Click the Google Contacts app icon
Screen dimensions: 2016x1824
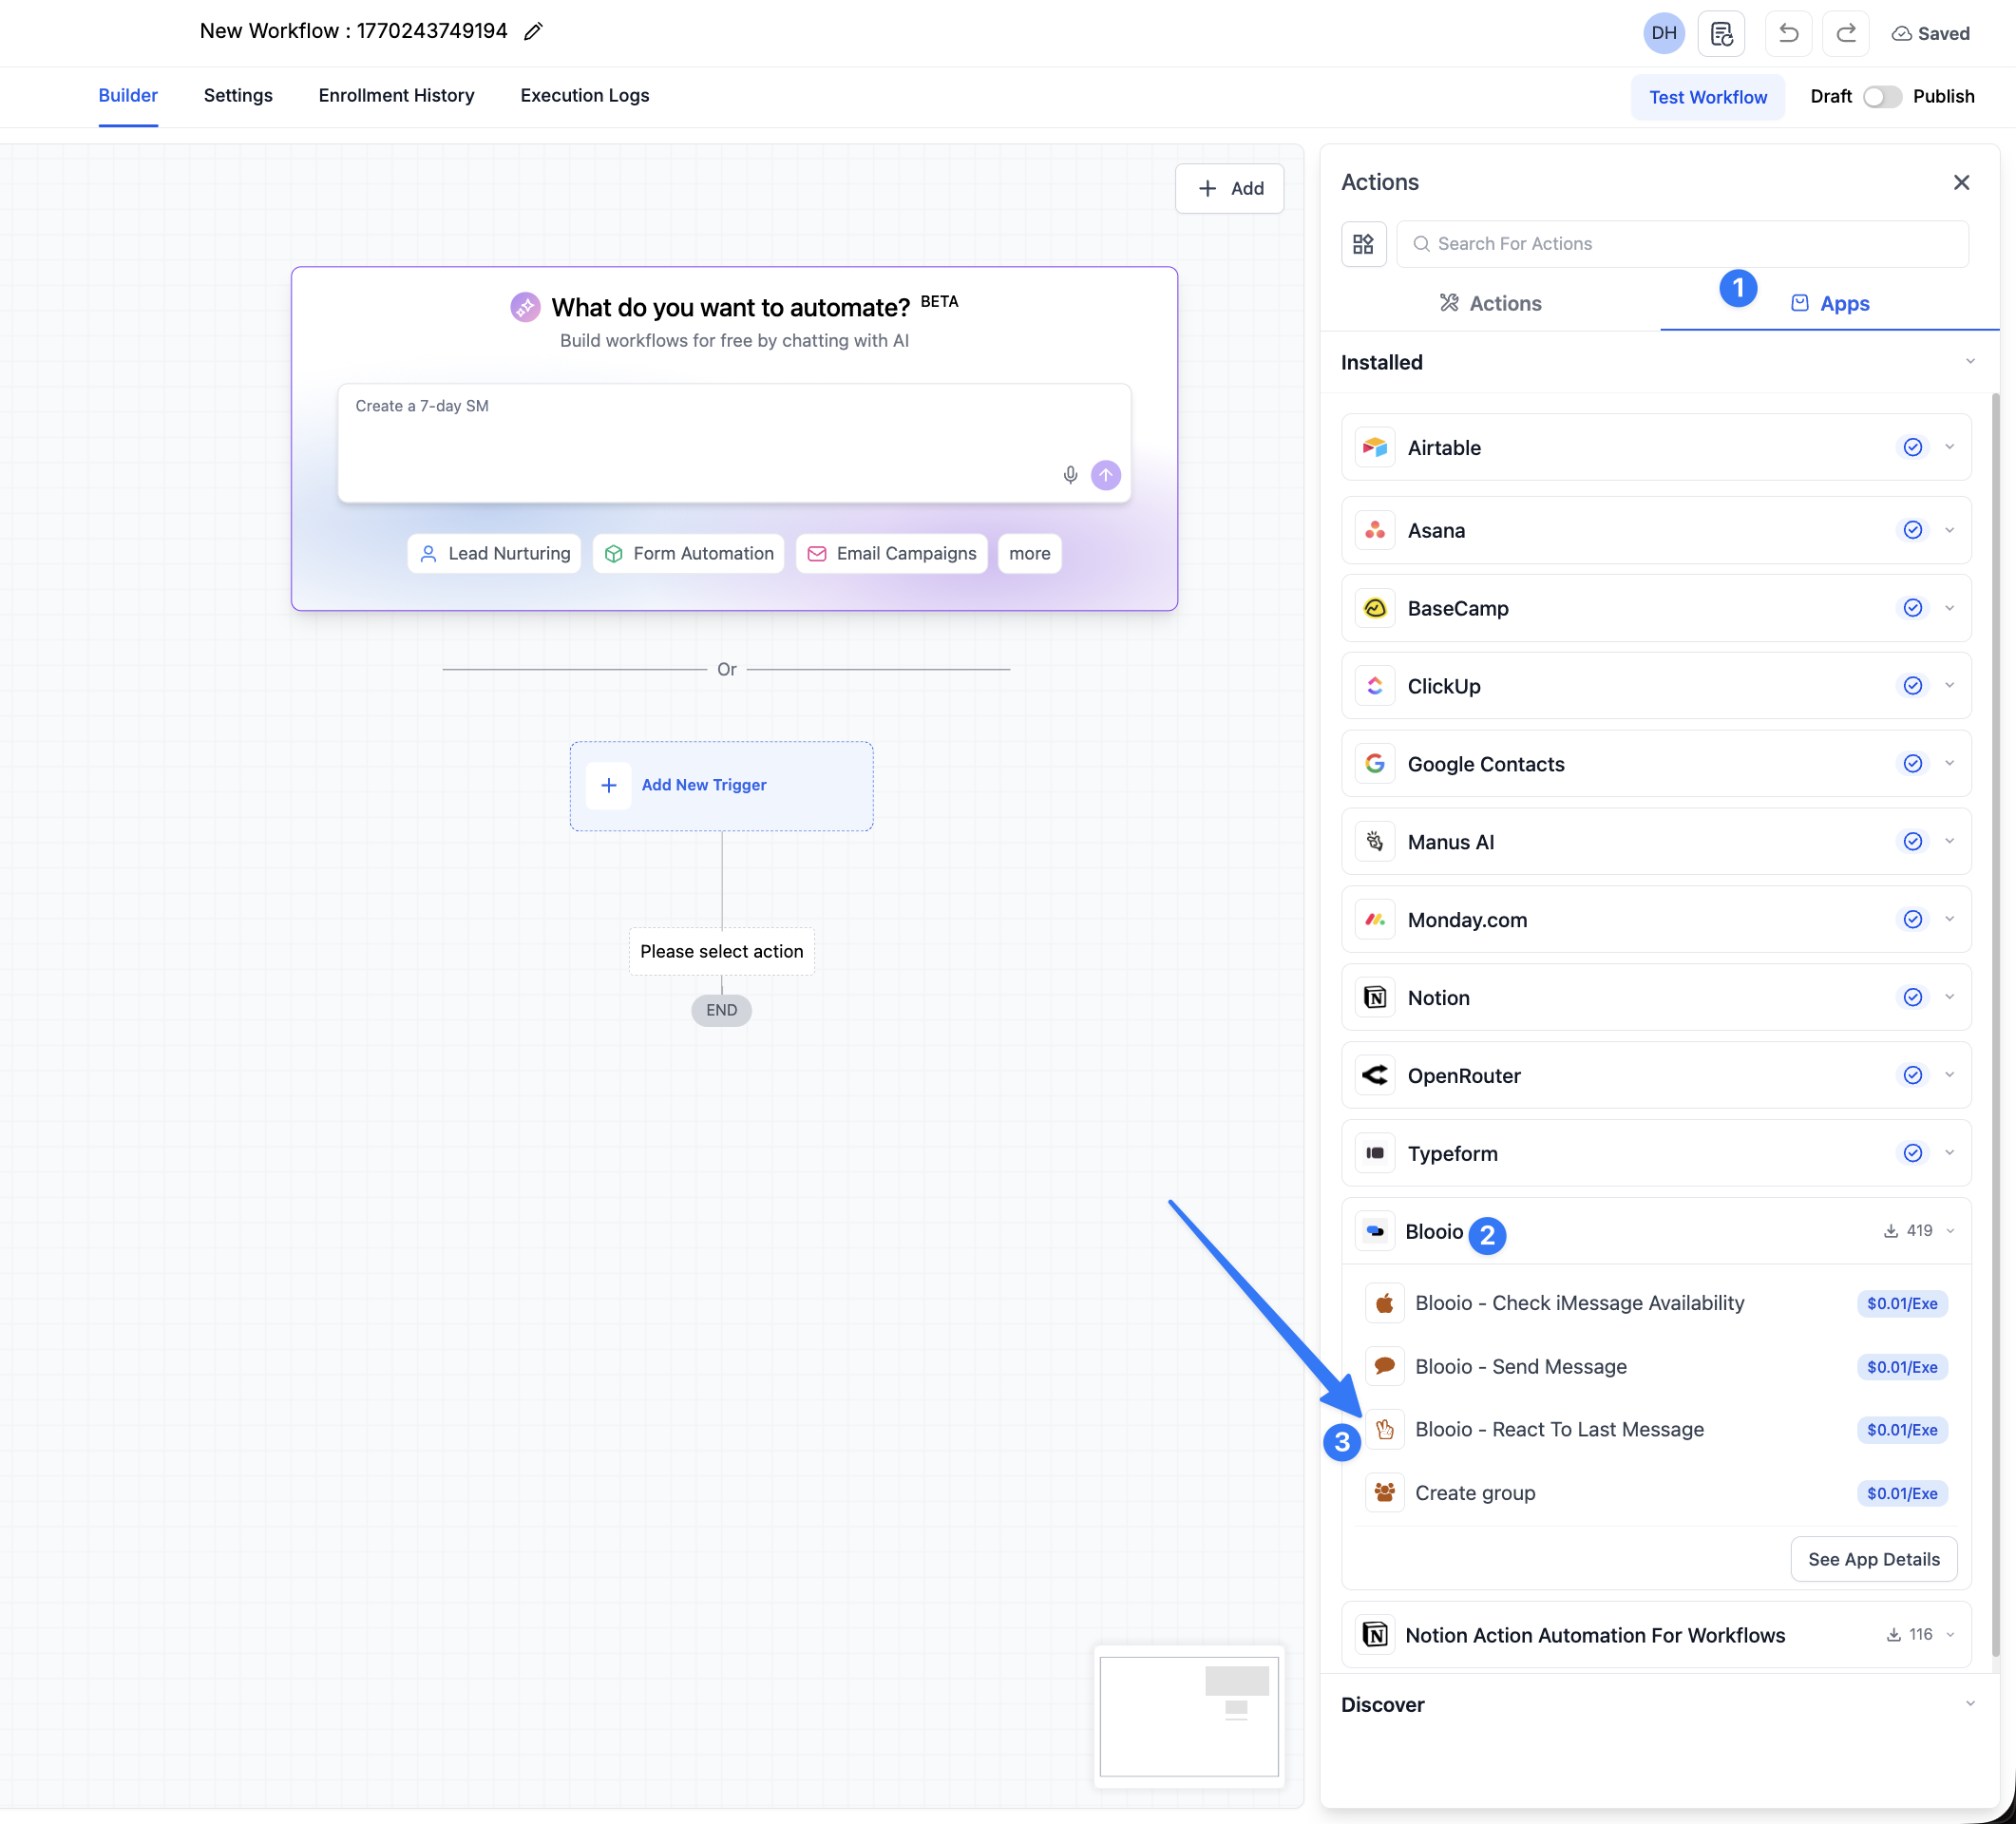pos(1375,764)
